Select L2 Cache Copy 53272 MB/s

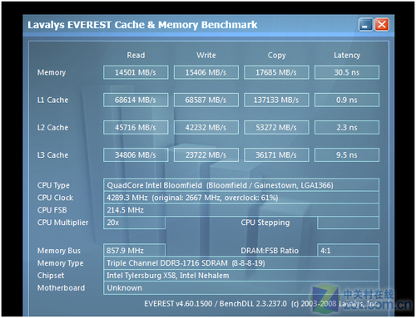pyautogui.click(x=276, y=128)
